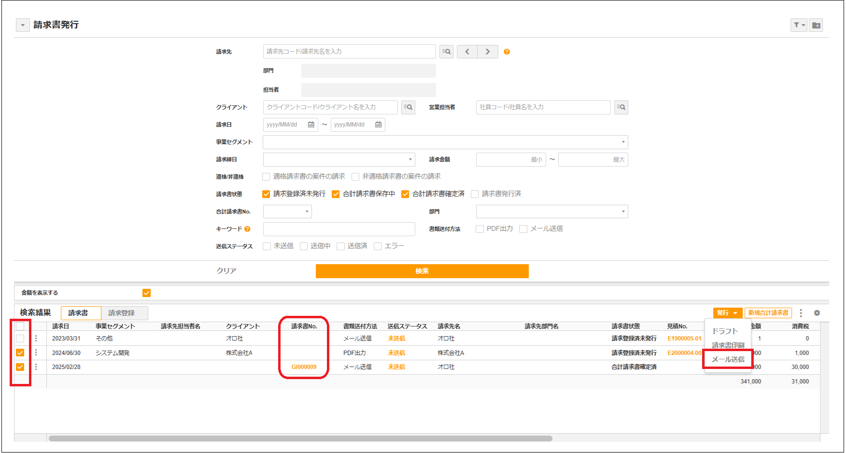Image resolution: width=846 pixels, height=453 pixels.
Task: Open client lookup icon beside クライアント field
Action: [408, 107]
